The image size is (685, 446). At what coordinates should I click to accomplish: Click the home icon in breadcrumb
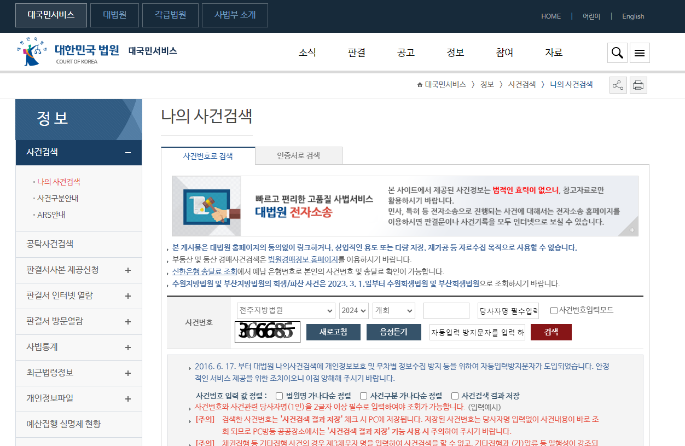420,85
